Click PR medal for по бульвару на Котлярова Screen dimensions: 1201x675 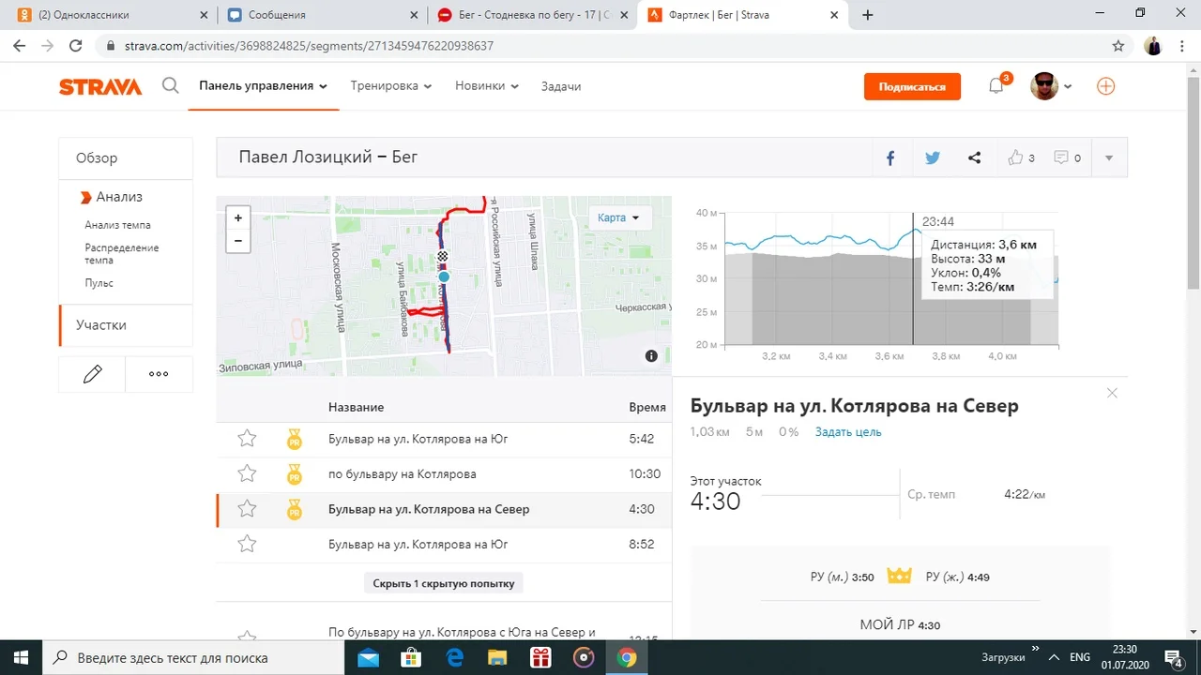pyautogui.click(x=294, y=474)
